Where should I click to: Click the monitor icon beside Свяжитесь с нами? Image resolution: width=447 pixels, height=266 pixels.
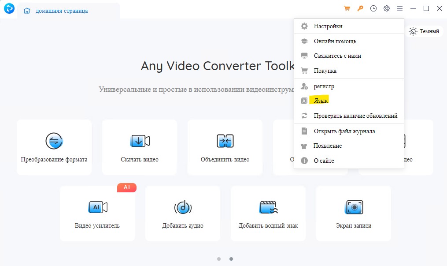(304, 56)
